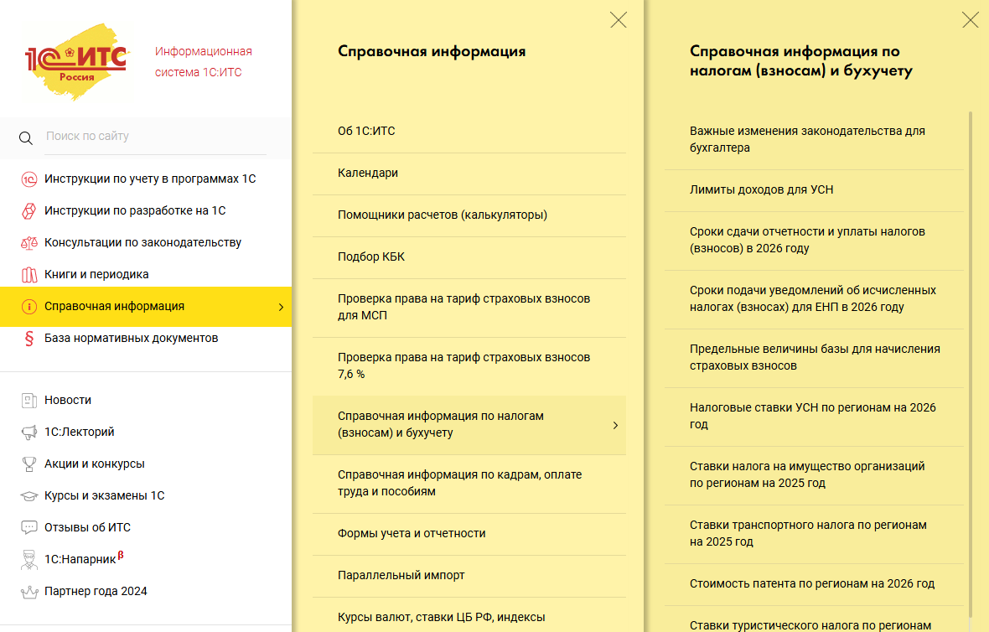
Task: Open insurance tariff check 7,6 %
Action: tap(469, 365)
